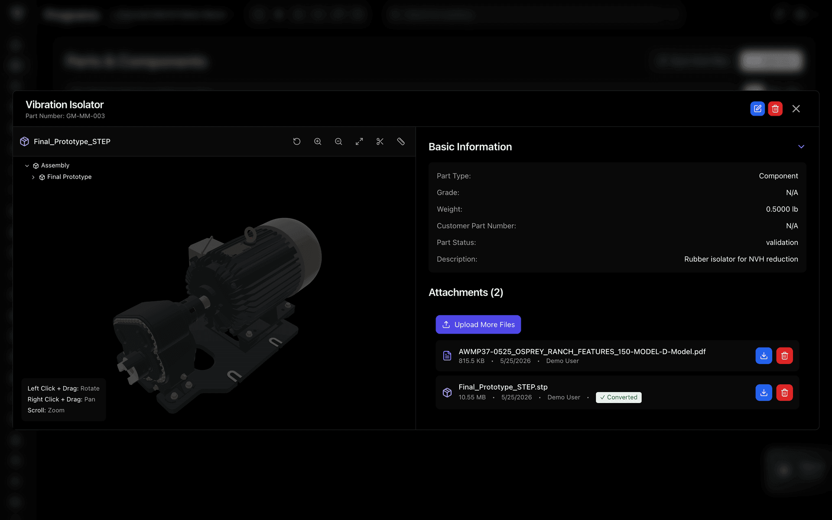The height and width of the screenshot is (520, 832).
Task: Collapse the Assembly tree node
Action: coord(27,166)
